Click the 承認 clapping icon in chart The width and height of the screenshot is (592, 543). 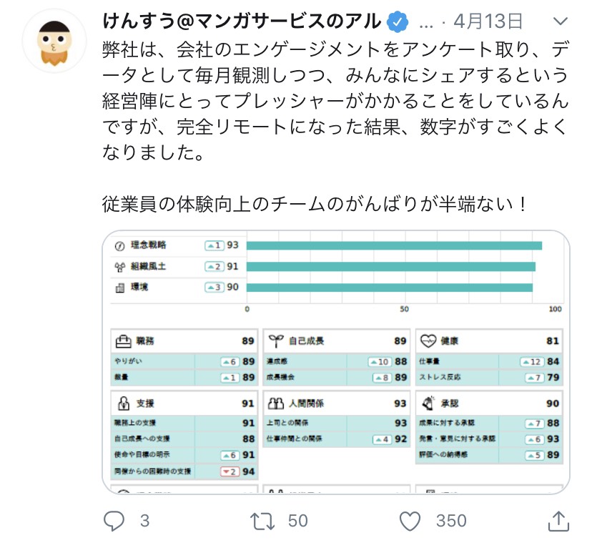pyautogui.click(x=428, y=403)
